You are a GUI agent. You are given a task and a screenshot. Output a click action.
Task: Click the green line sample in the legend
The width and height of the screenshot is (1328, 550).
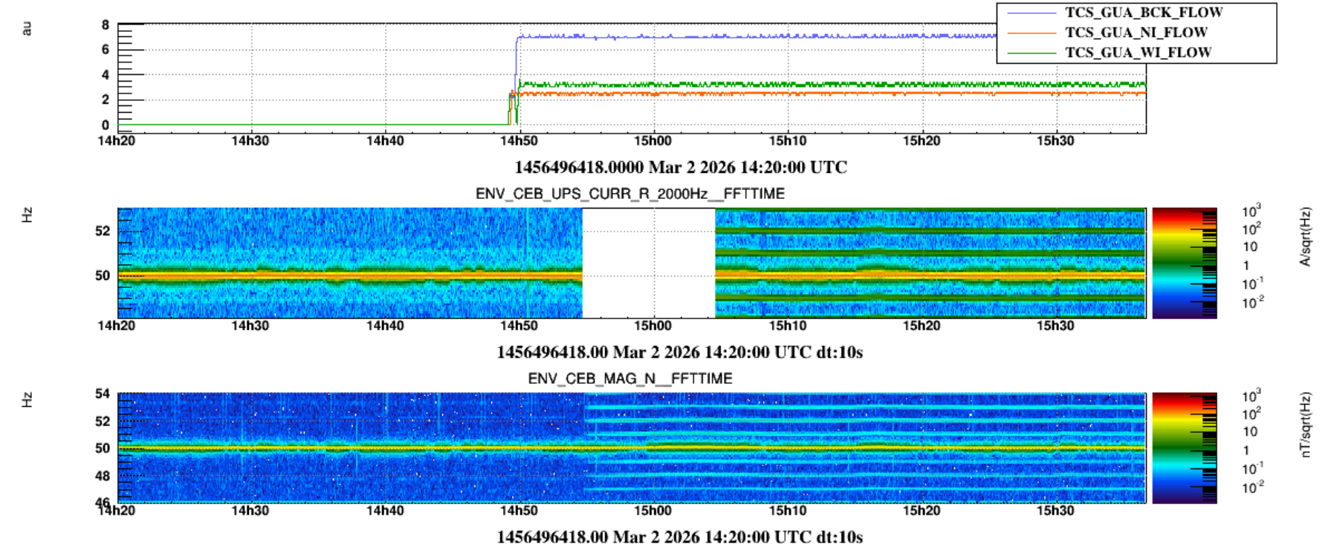pos(1031,53)
